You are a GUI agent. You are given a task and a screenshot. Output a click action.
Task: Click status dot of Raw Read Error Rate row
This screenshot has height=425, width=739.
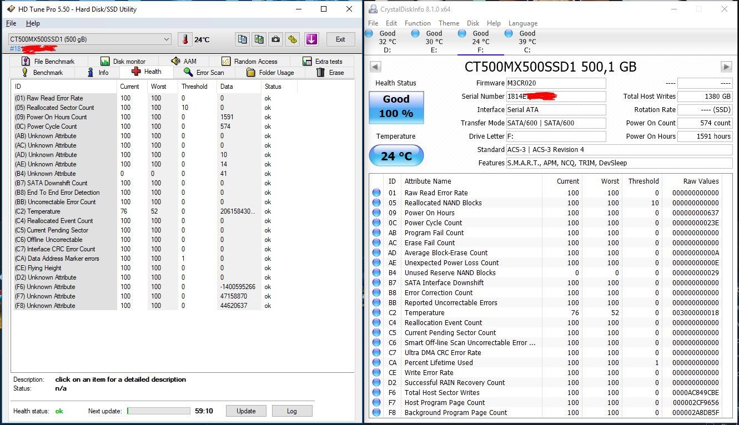coord(376,193)
